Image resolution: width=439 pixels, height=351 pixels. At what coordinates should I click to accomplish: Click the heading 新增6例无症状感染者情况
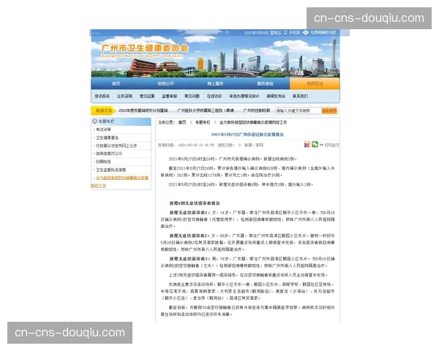tap(195, 203)
